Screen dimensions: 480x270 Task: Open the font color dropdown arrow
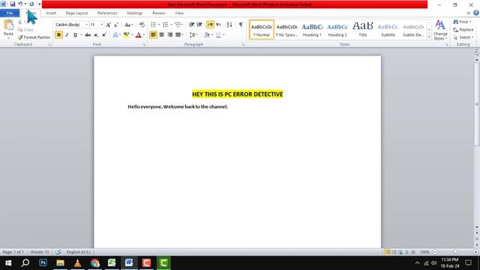pyautogui.click(x=144, y=35)
